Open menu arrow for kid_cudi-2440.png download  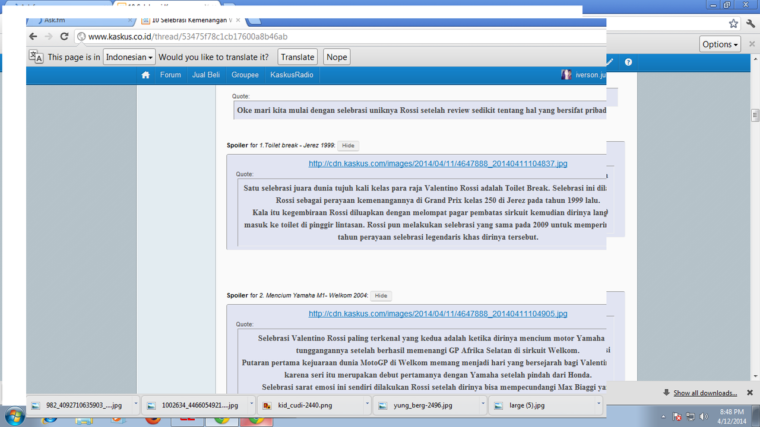click(x=368, y=403)
